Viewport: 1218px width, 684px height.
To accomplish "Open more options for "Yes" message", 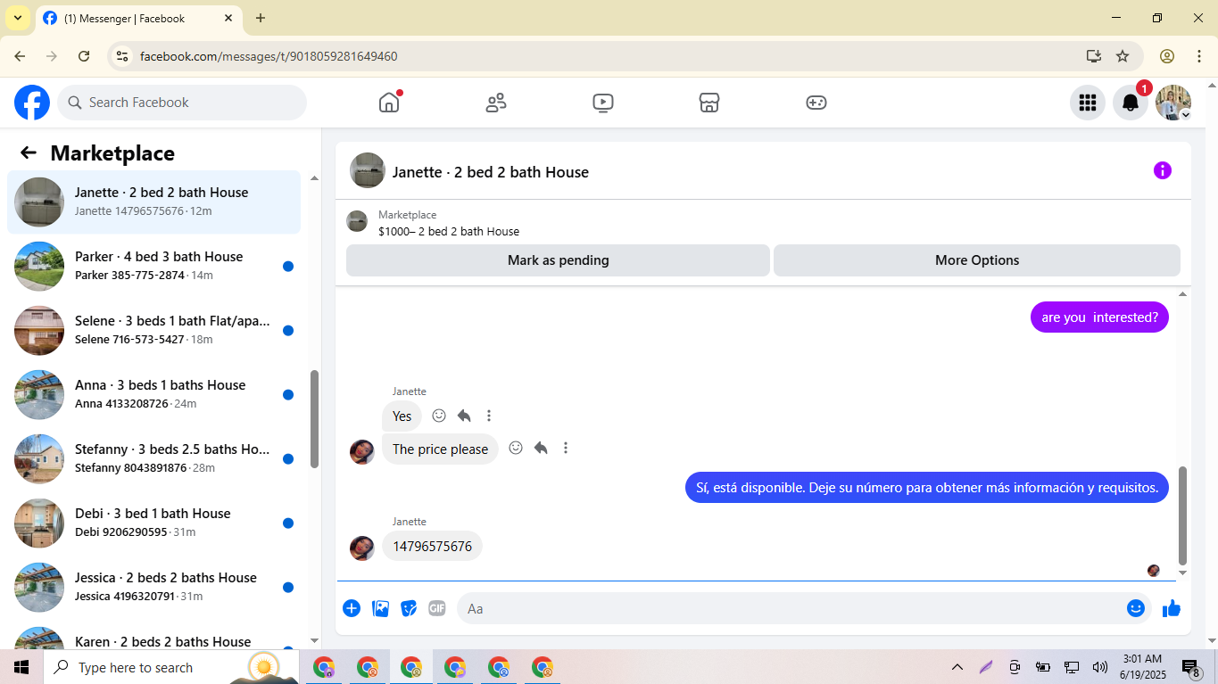I will point(489,416).
